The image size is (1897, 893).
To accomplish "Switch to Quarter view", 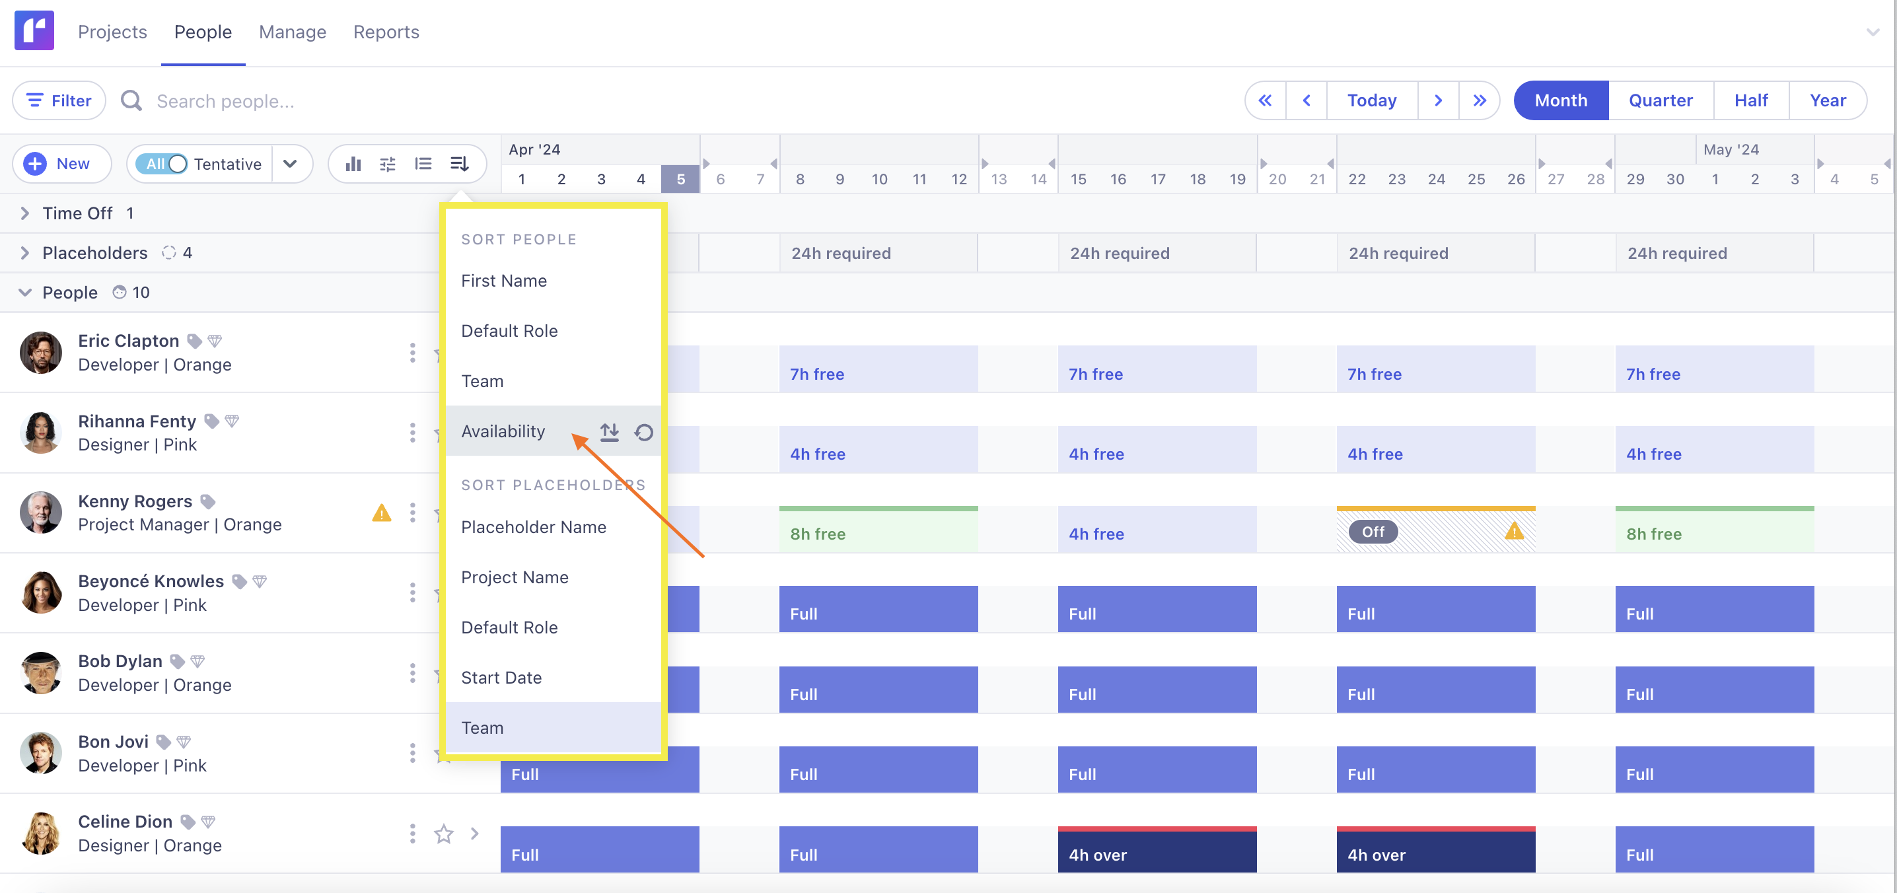I will (1661, 100).
